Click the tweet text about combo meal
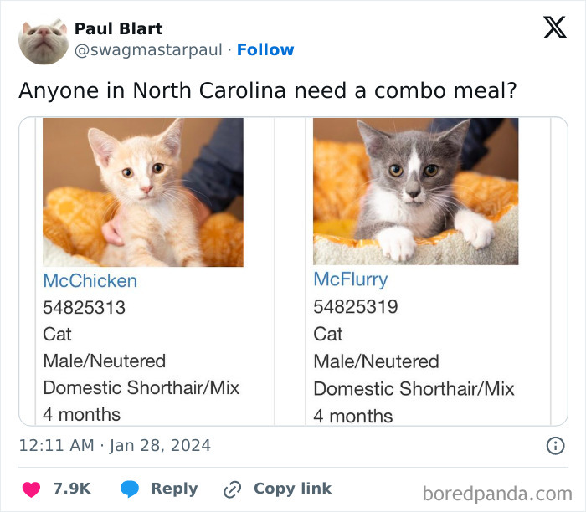This screenshot has width=586, height=512. (x=267, y=90)
